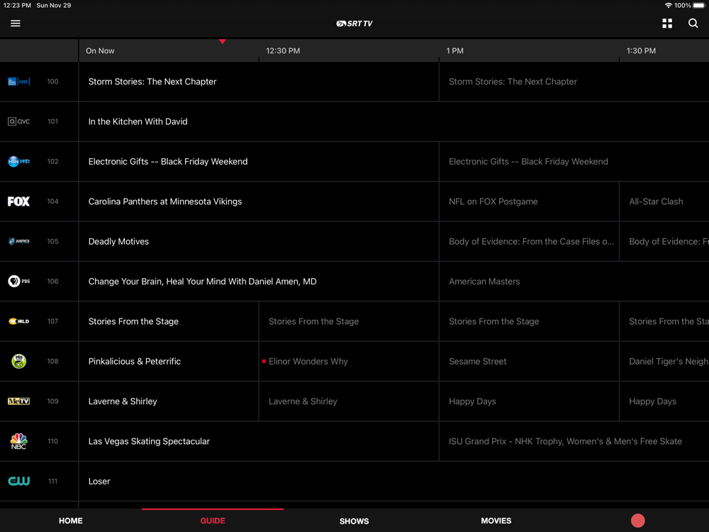
Task: Open ISU Grand Prix NHK Trophy program
Action: click(x=574, y=441)
